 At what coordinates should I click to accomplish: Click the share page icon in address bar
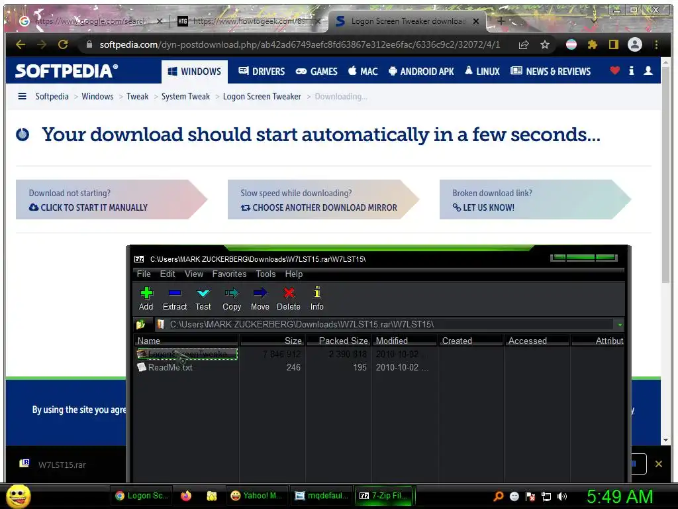point(524,44)
